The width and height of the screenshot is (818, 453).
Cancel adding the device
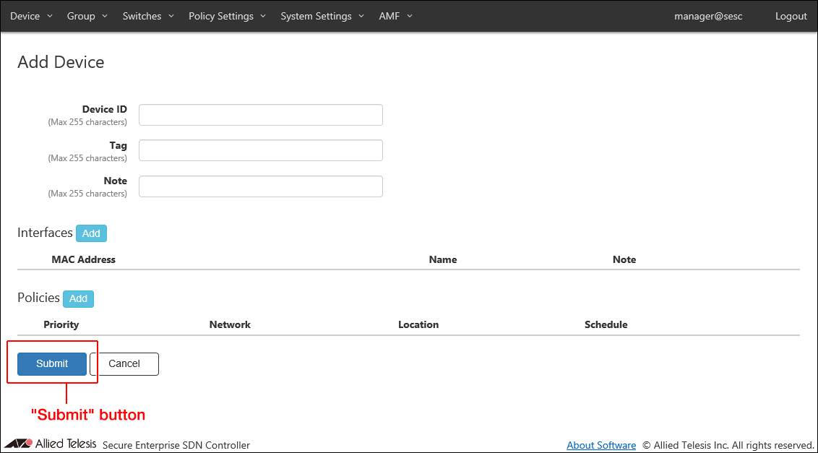(x=124, y=363)
